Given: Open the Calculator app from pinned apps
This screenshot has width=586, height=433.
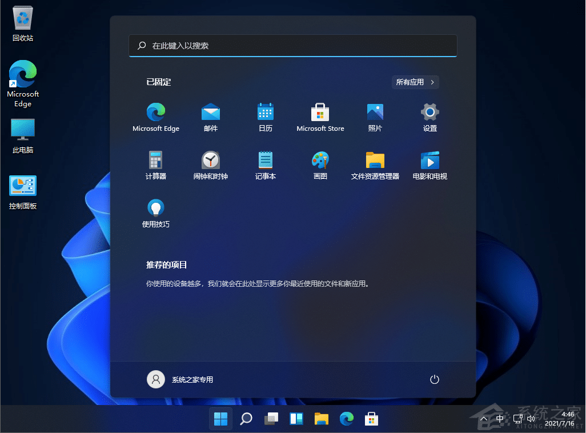Looking at the screenshot, I should (x=155, y=166).
